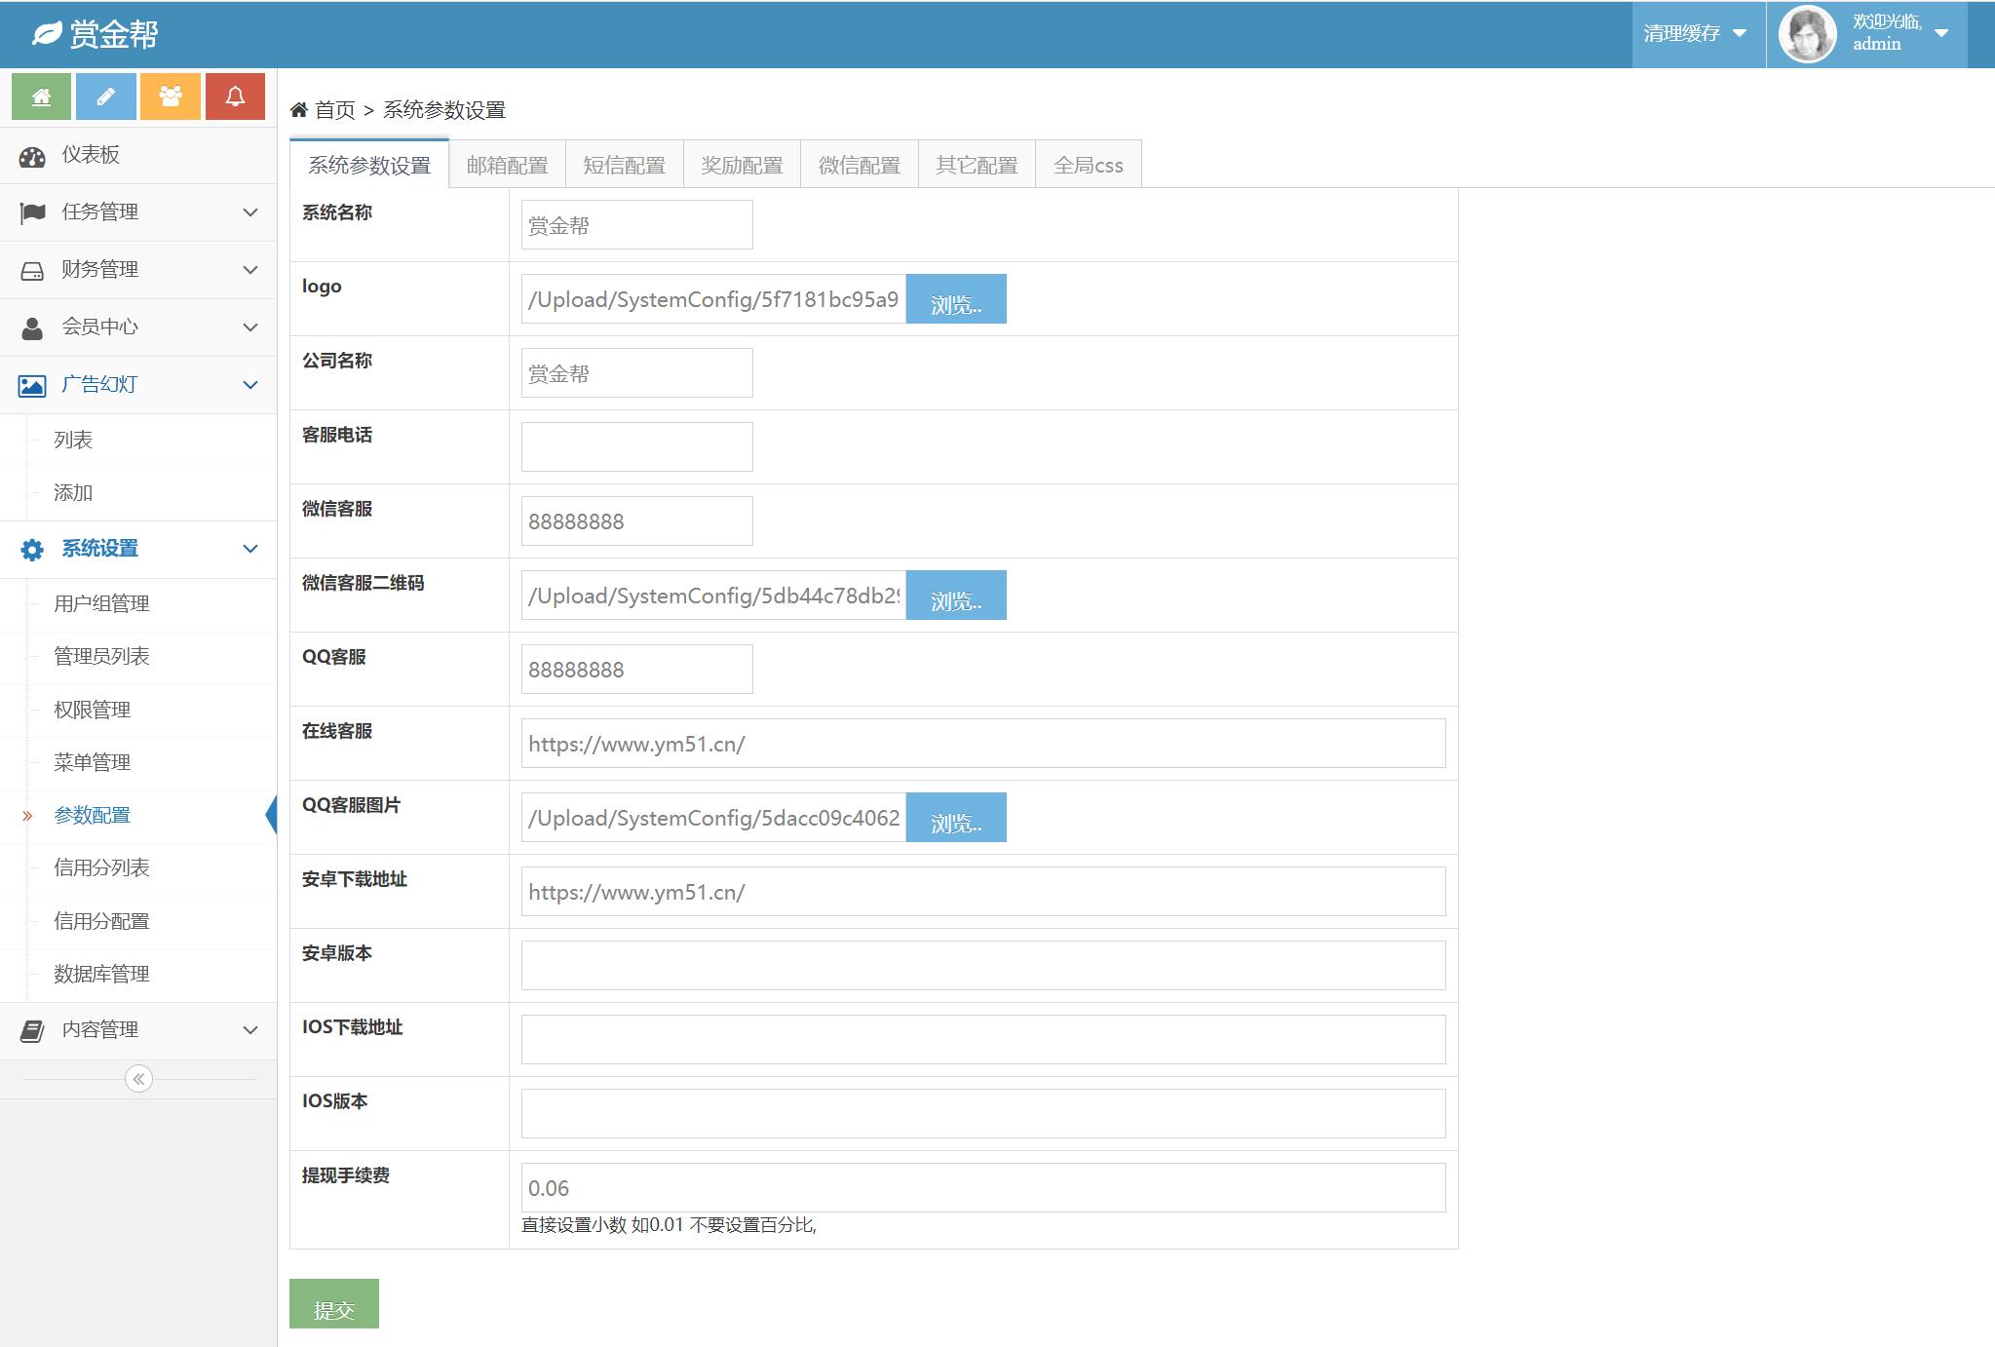Click the QQ客服图片 file path field
1995x1347 pixels.
click(713, 818)
